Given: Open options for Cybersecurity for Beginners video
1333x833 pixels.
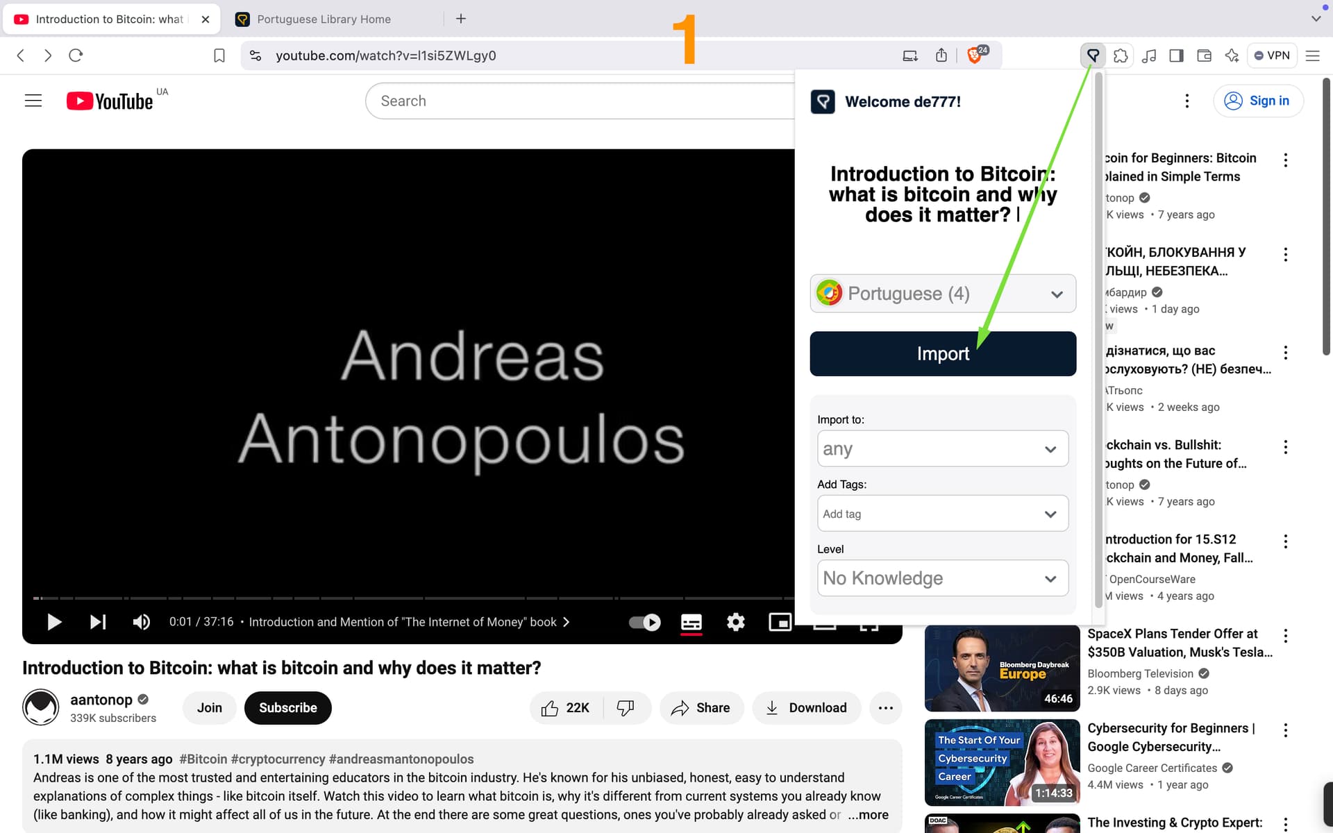Looking at the screenshot, I should (x=1286, y=730).
